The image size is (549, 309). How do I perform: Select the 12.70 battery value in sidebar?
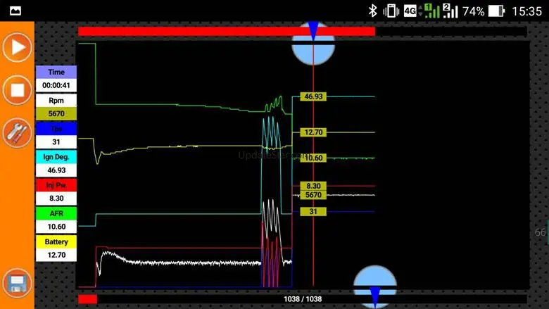coord(56,255)
